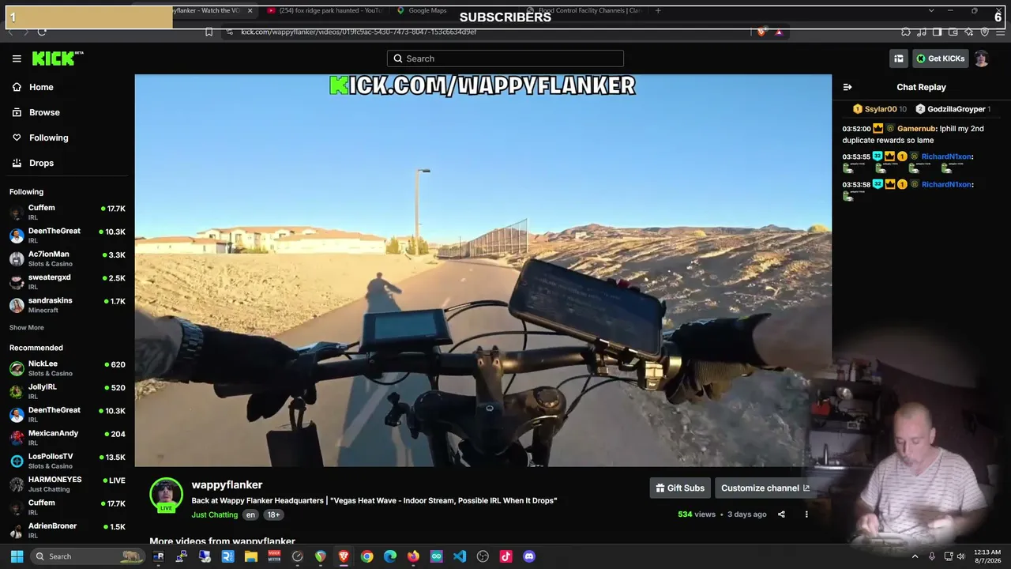Open a new browser tab
Screen dimensions: 1011x569
(x=659, y=10)
